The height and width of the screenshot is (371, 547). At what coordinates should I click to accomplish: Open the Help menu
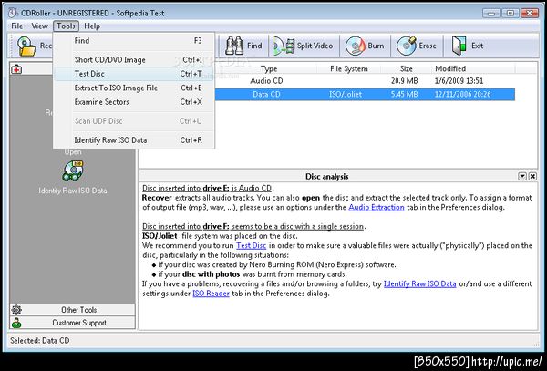pos(92,26)
